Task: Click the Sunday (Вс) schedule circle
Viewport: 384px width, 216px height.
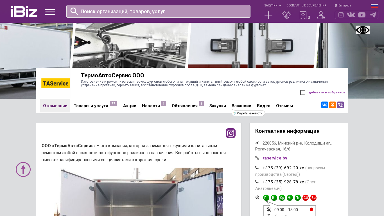Action: tap(313, 198)
